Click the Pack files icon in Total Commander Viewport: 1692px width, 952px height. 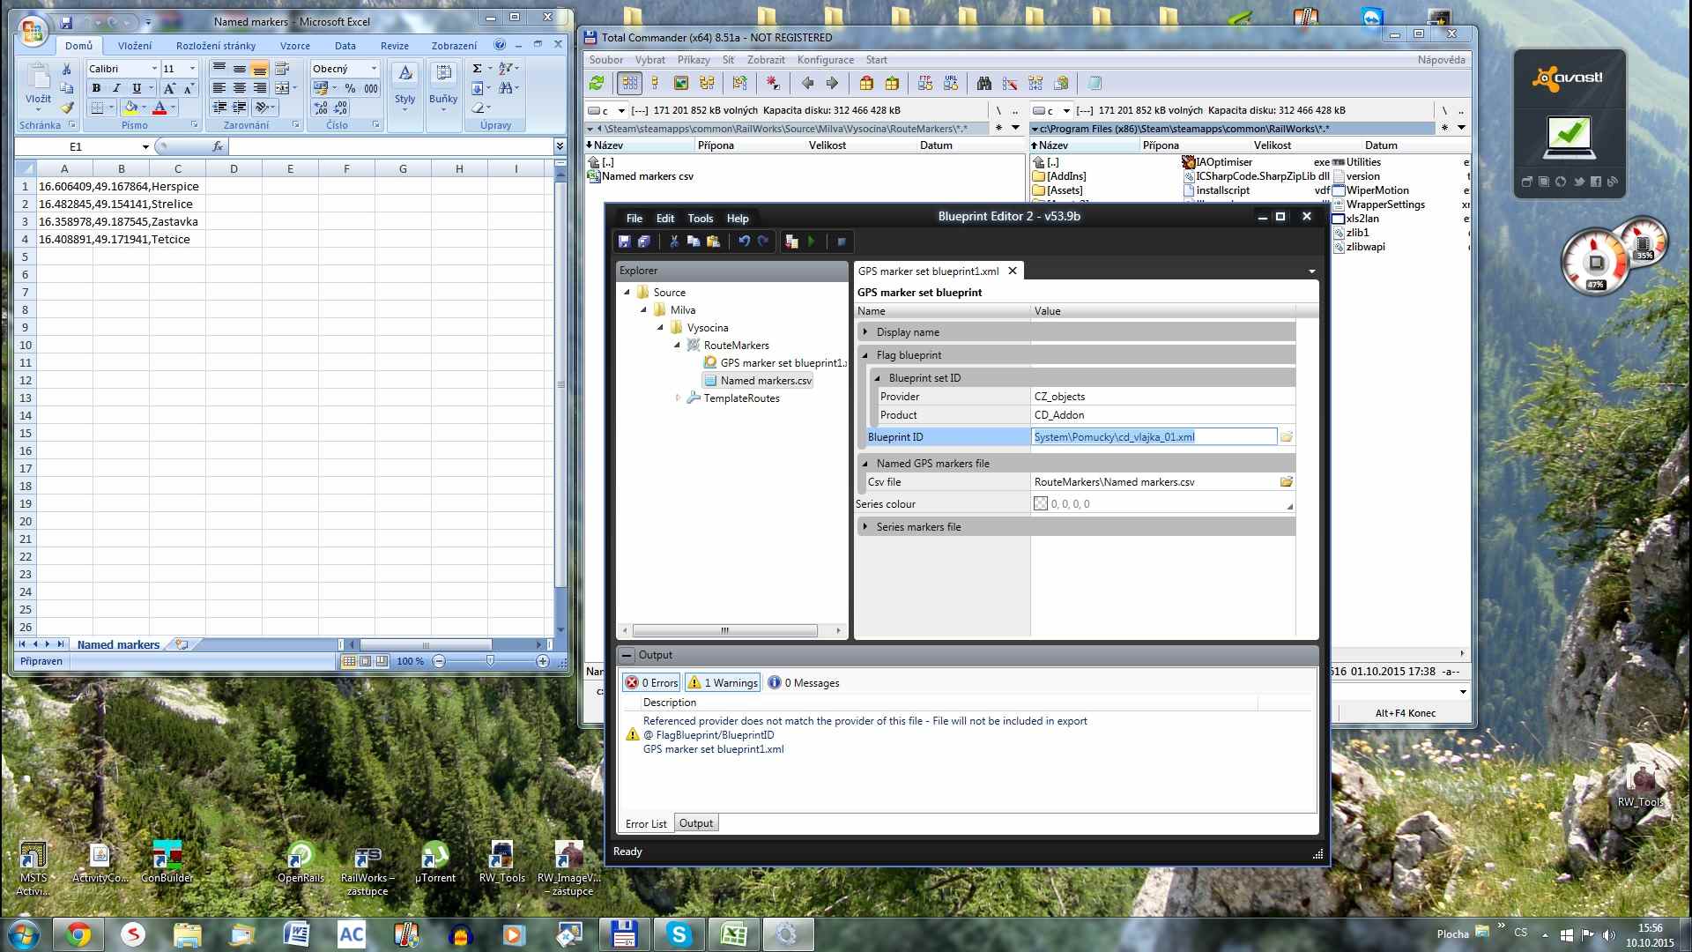(x=866, y=83)
